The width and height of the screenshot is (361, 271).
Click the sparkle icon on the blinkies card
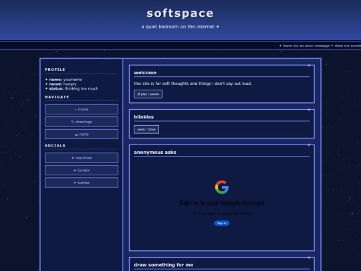pyautogui.click(x=309, y=110)
